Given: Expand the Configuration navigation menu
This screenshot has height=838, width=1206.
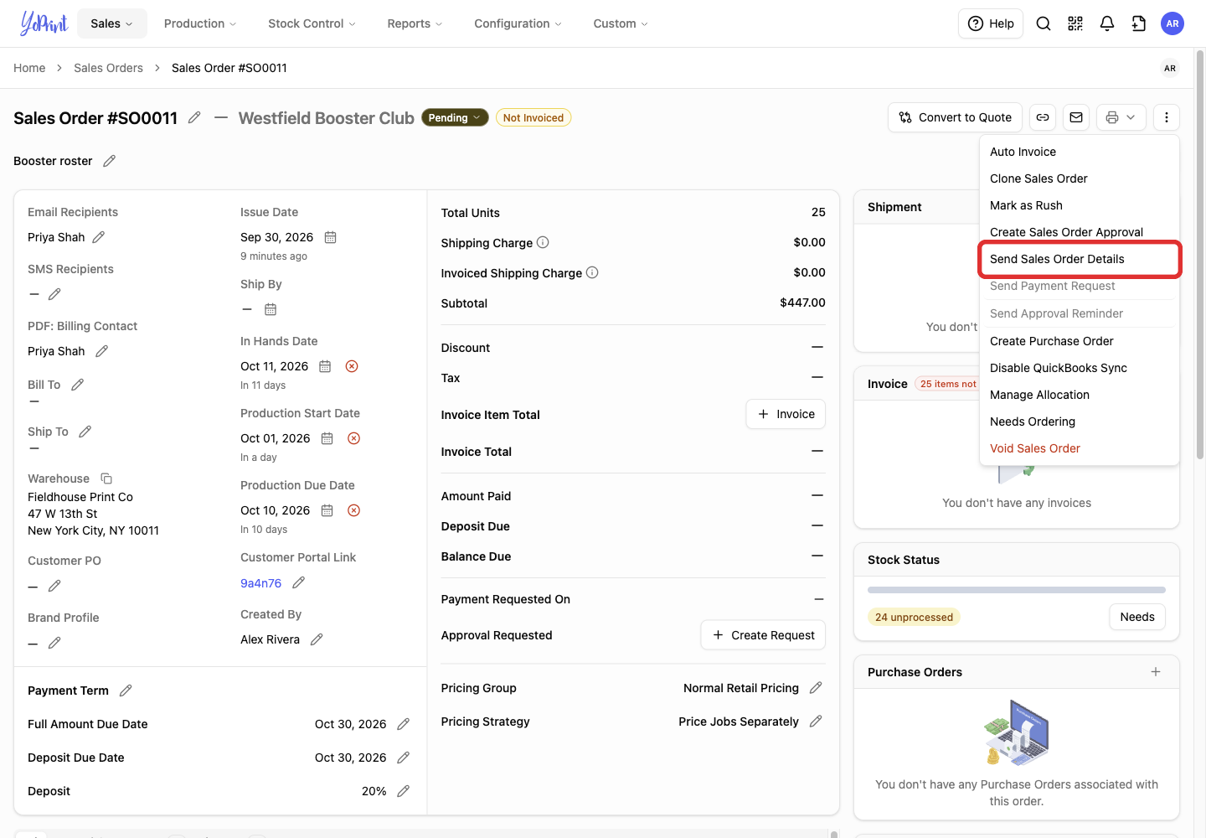Looking at the screenshot, I should [x=518, y=23].
